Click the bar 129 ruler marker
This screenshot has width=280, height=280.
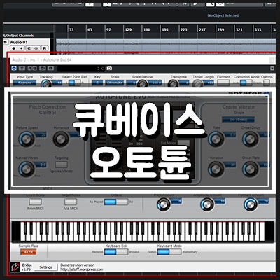(128, 29)
